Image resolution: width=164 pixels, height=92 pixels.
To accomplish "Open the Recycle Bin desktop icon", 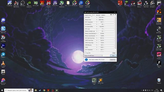I will pos(159,81).
